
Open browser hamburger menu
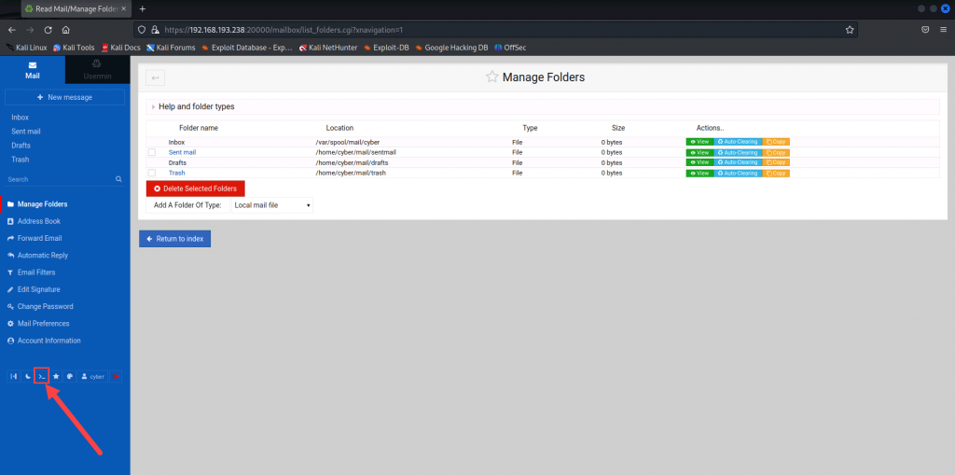[x=944, y=29]
